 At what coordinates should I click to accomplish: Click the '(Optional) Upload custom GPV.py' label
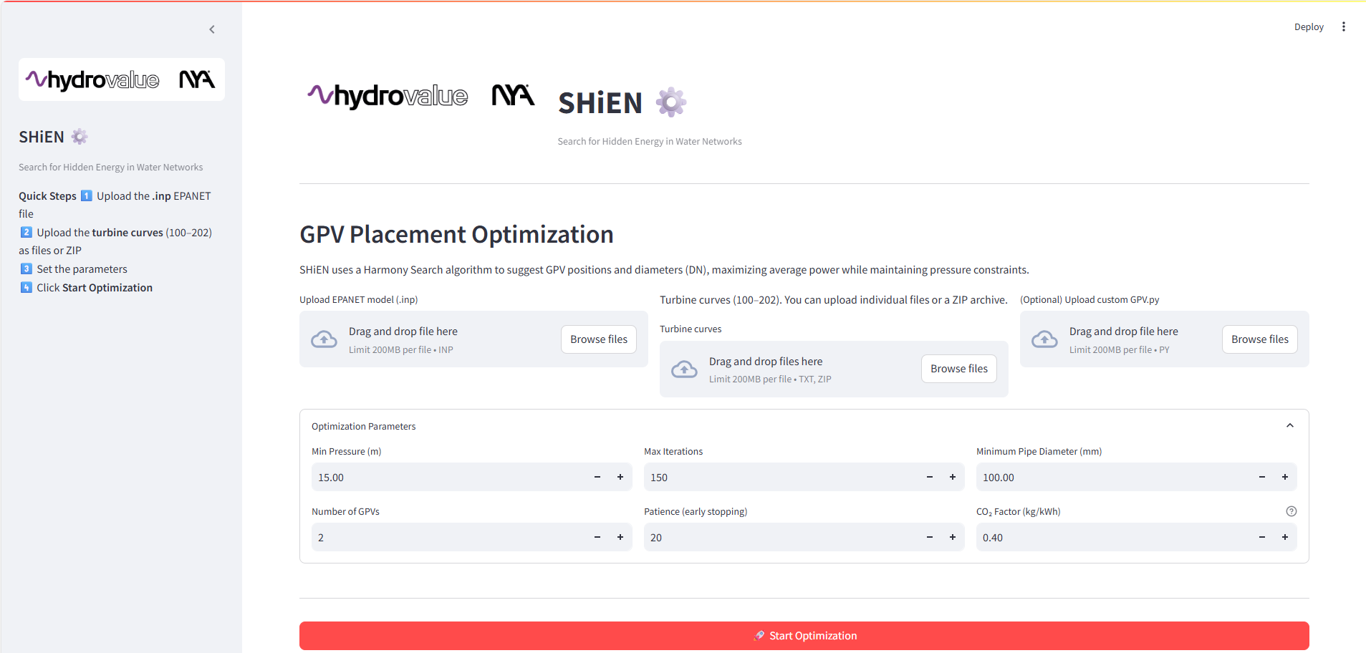(1090, 299)
